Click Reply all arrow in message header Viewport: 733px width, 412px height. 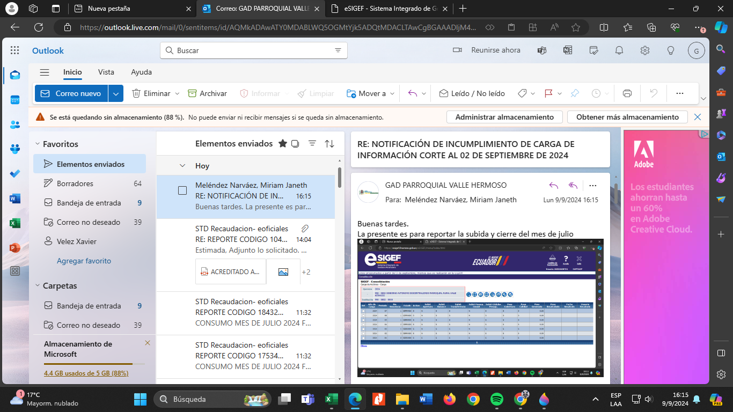[573, 186]
